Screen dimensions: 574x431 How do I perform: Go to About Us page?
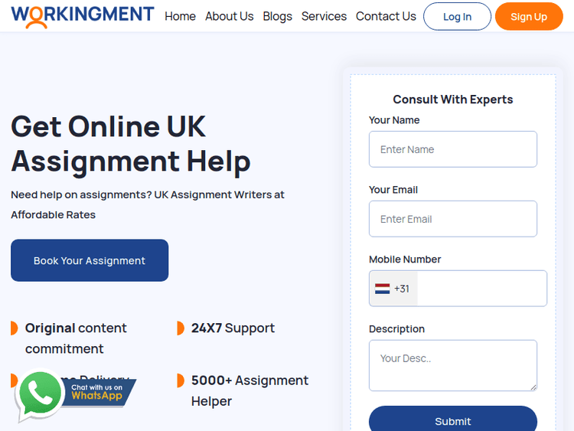coord(229,16)
